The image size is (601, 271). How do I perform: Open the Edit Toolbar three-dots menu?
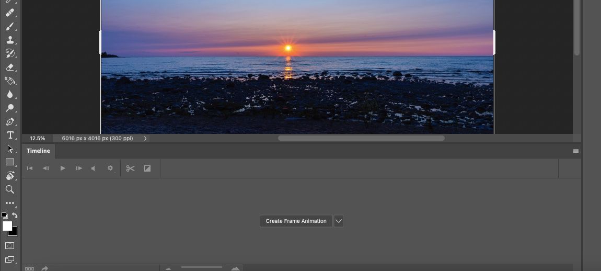pos(10,203)
